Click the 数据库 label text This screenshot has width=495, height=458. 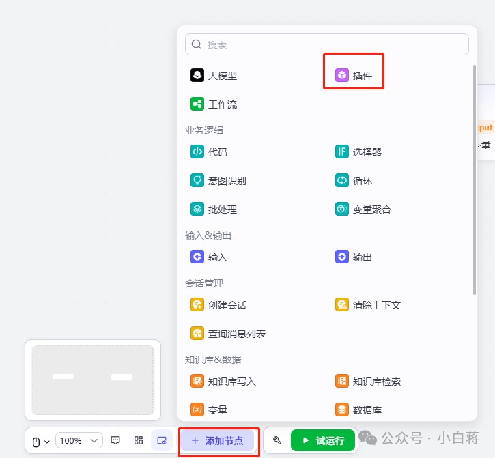[x=367, y=410]
